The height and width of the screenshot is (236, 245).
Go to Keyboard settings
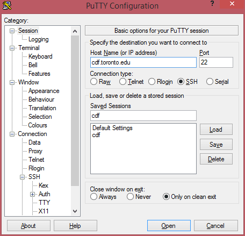[x=40, y=56]
